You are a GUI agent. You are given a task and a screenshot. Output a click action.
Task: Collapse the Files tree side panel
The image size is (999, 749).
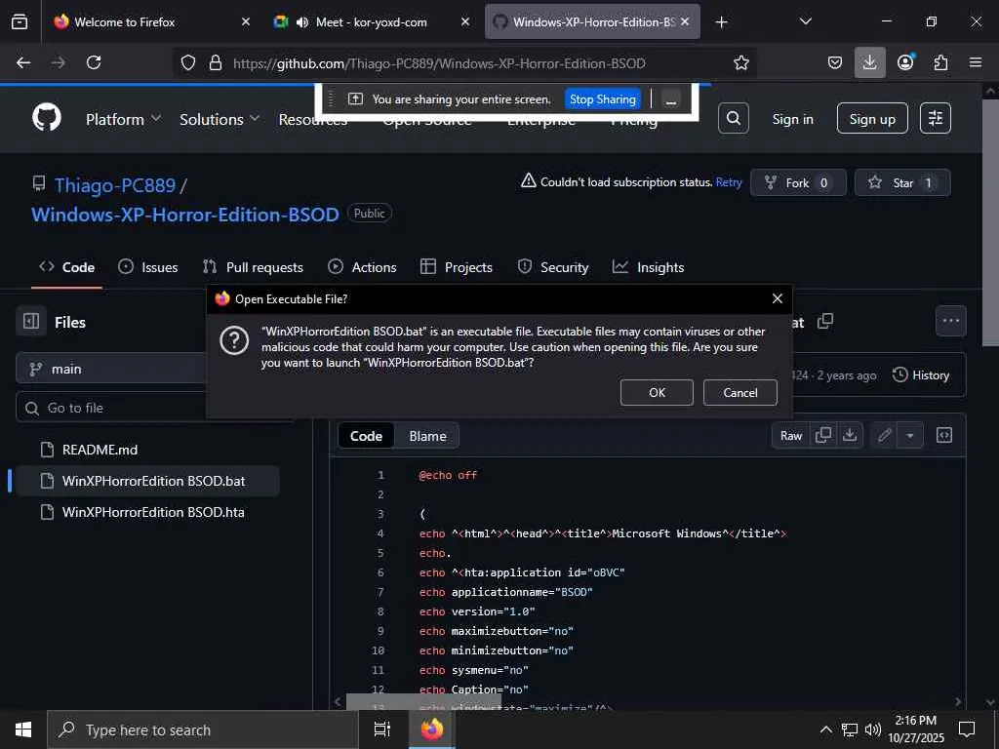(31, 322)
